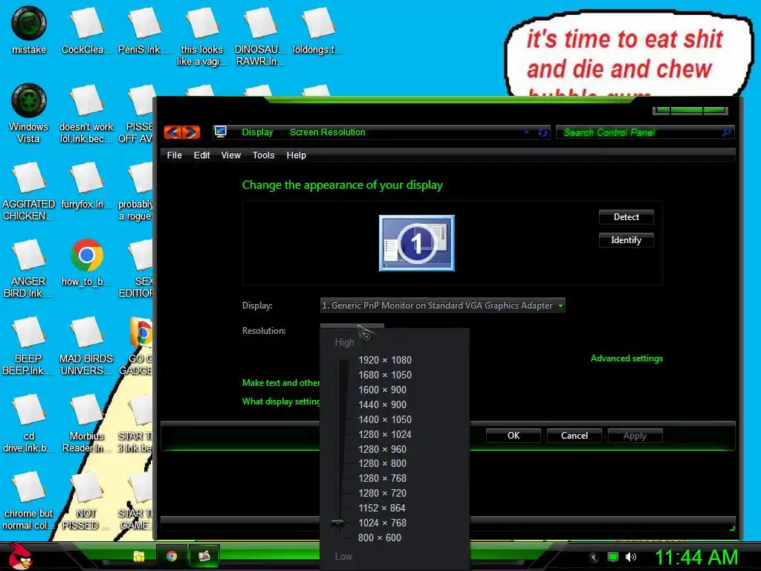Screen dimensions: 761x571
Task: Open the 'mistake' desktop icon
Action: pos(29,30)
